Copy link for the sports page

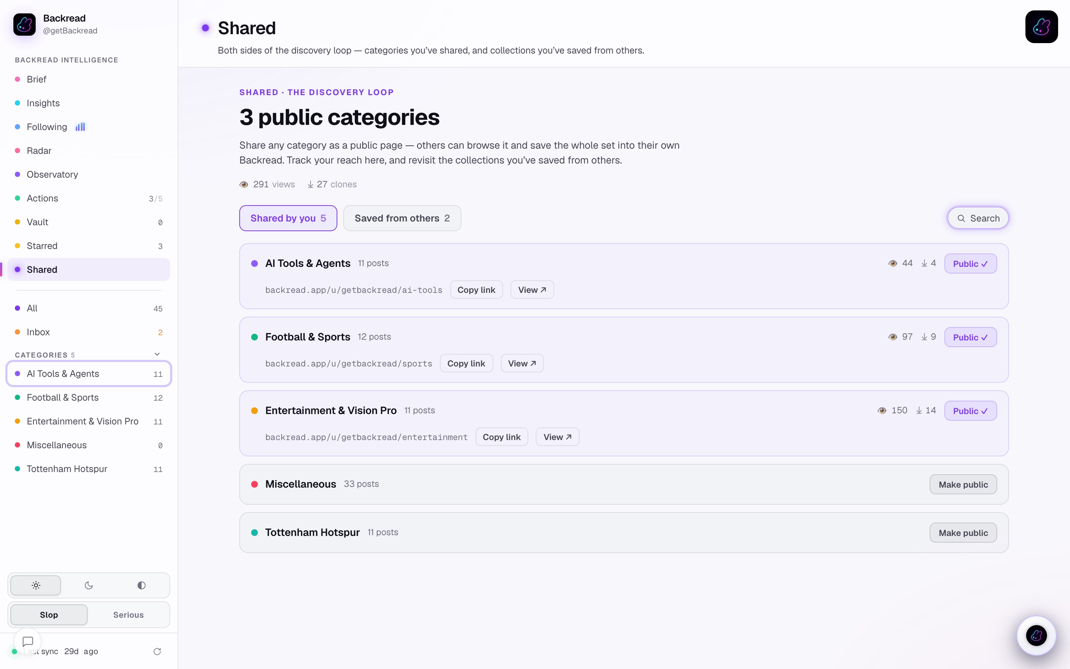[466, 363]
